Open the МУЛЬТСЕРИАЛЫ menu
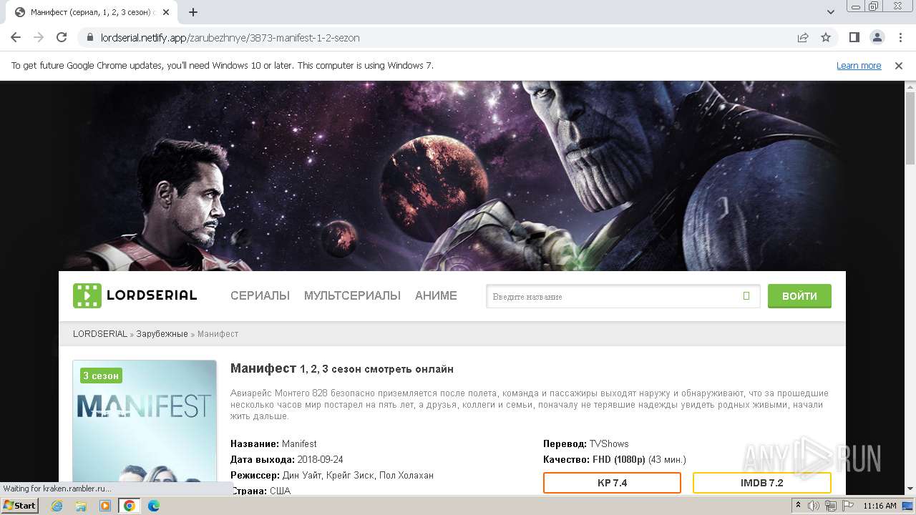 click(352, 295)
